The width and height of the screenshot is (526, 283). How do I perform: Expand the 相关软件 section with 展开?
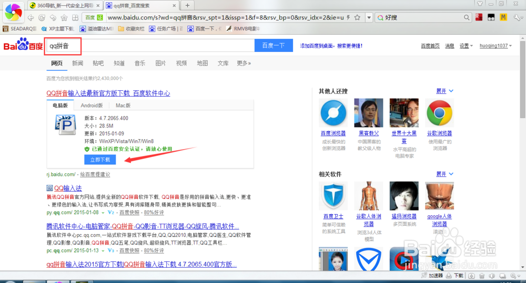click(444, 174)
